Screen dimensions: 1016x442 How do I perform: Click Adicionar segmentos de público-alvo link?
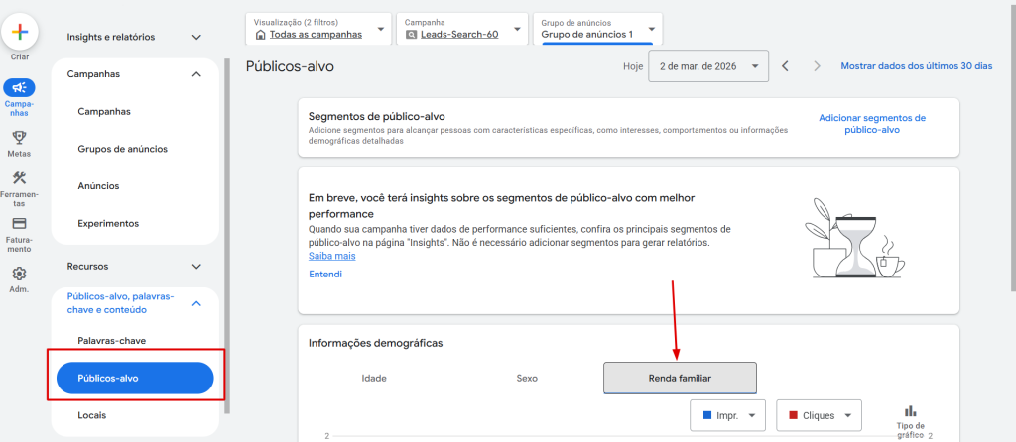pos(872,124)
